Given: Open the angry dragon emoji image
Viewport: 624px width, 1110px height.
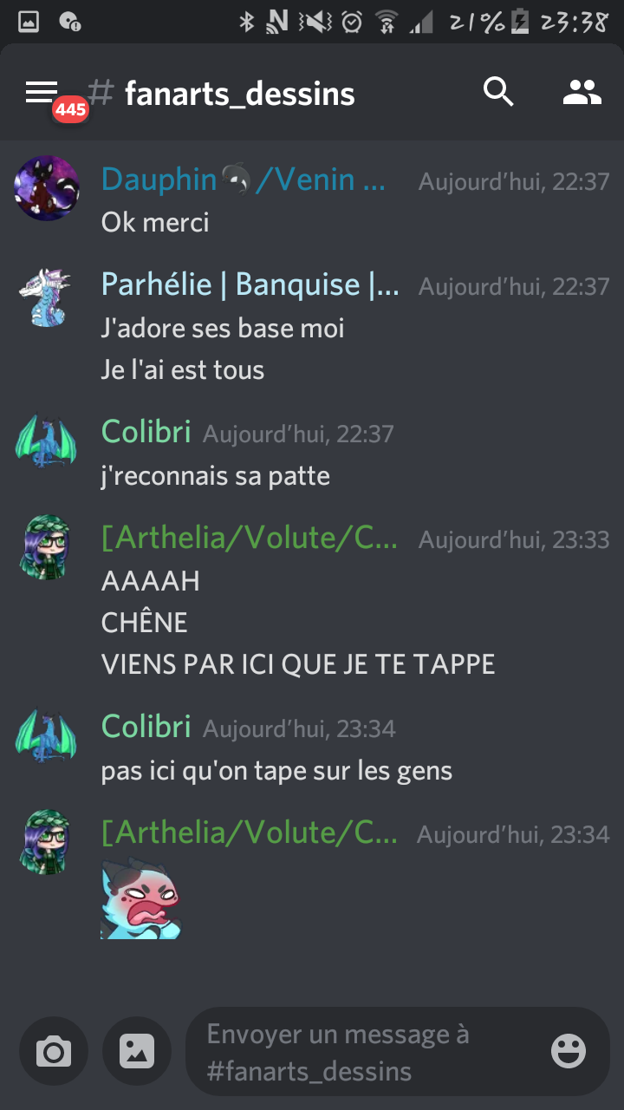Looking at the screenshot, I should pos(140,899).
